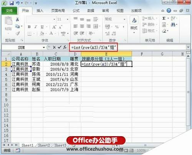Click the Decrease Font Size icon

(x=60, y=27)
